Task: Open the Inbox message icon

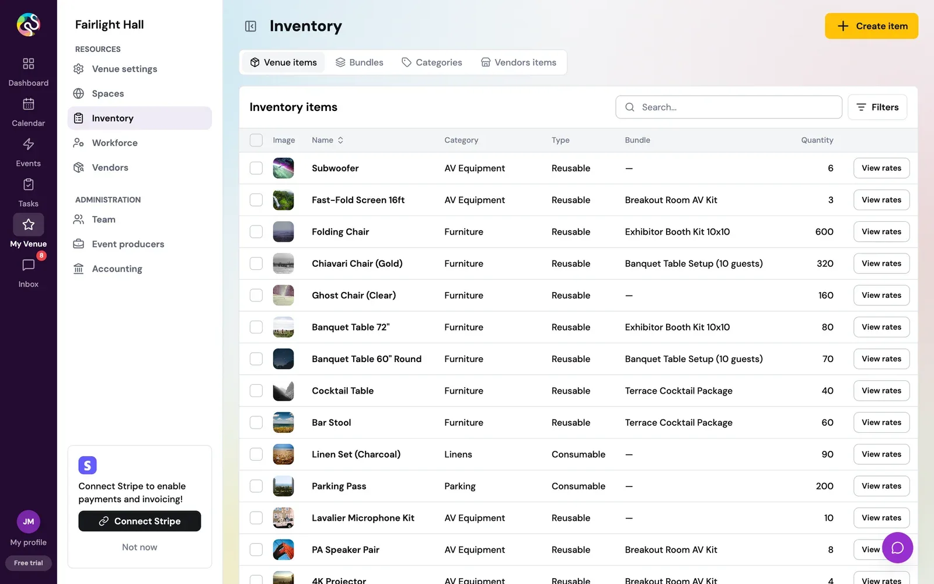Action: pyautogui.click(x=28, y=265)
